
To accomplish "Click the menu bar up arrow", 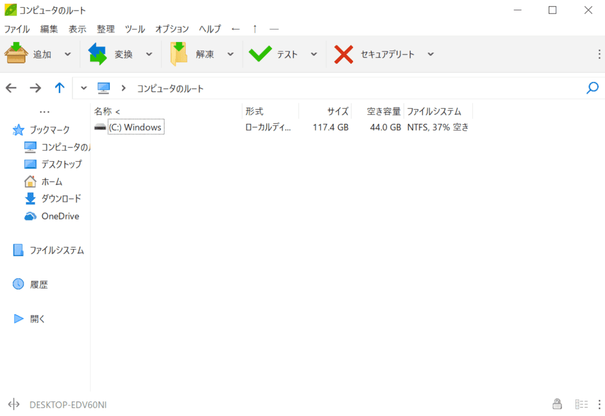I will [x=255, y=29].
